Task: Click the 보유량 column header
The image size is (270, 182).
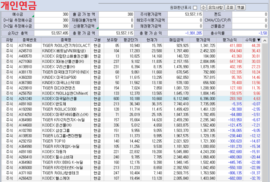Action: pyautogui.click(x=112, y=40)
